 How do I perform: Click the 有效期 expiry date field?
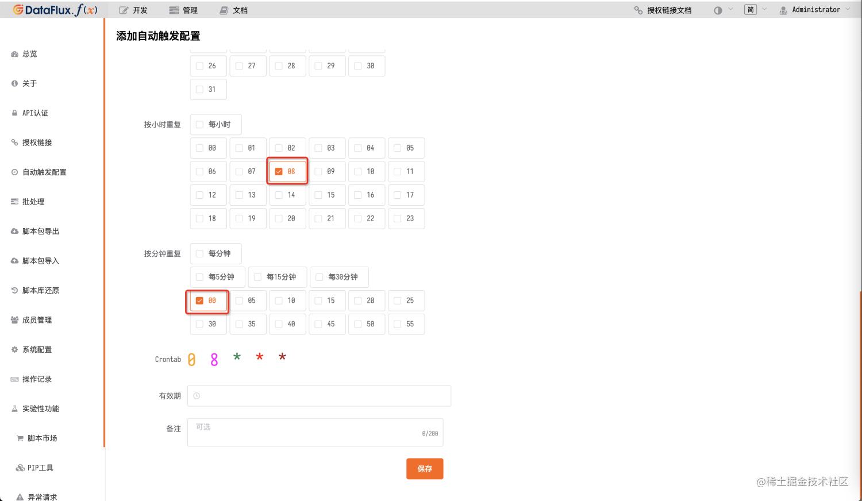coord(320,396)
